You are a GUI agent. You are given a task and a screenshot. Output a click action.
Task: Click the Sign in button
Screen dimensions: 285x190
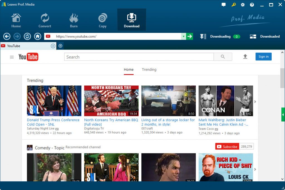point(264,56)
